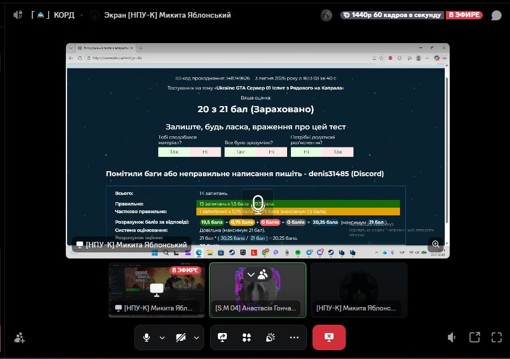Adjust stream volume via speaker icon
510x359 pixels.
(452, 337)
